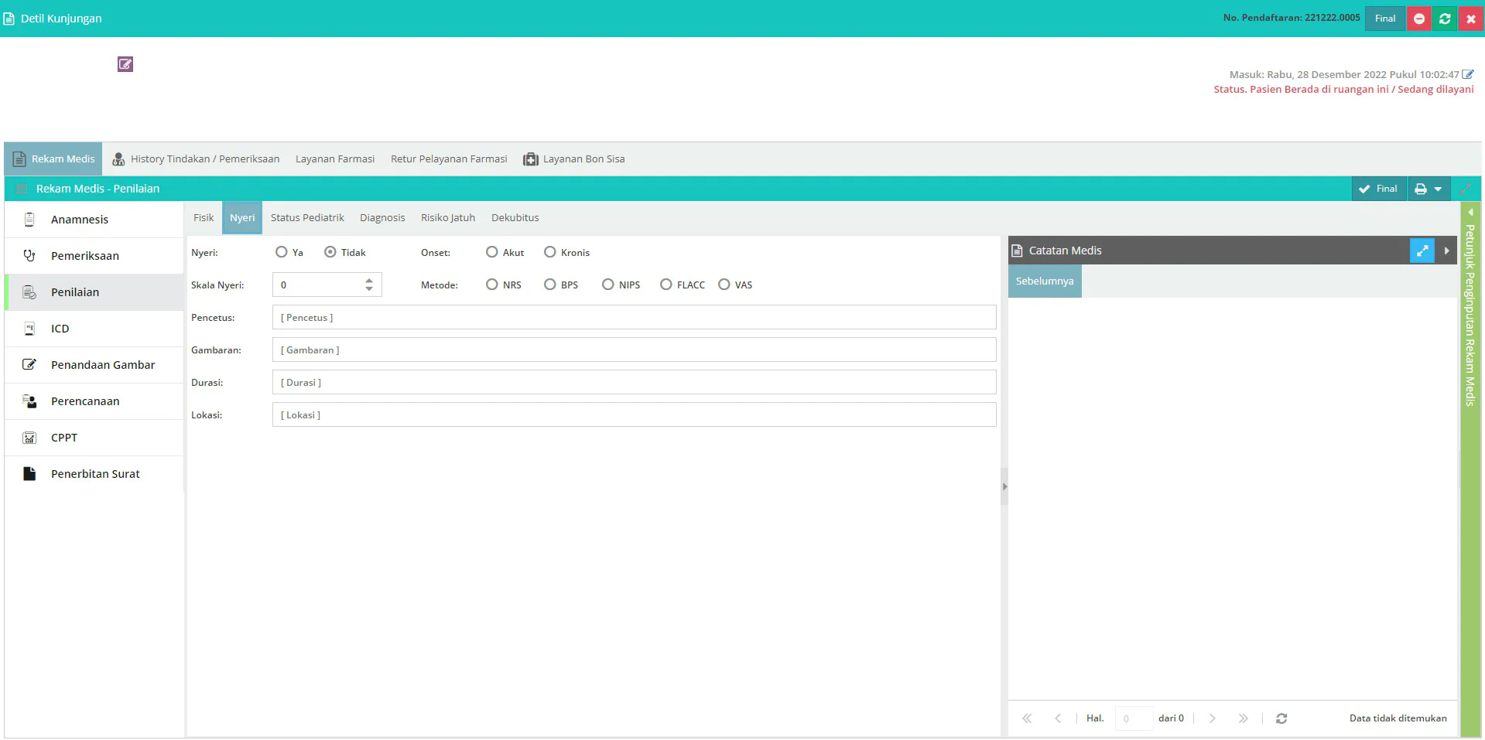The image size is (1485, 740).
Task: Click the red minus button in header
Action: click(x=1419, y=19)
